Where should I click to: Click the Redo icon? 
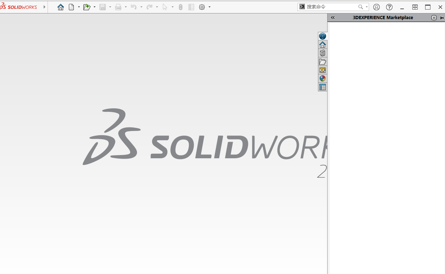point(149,7)
